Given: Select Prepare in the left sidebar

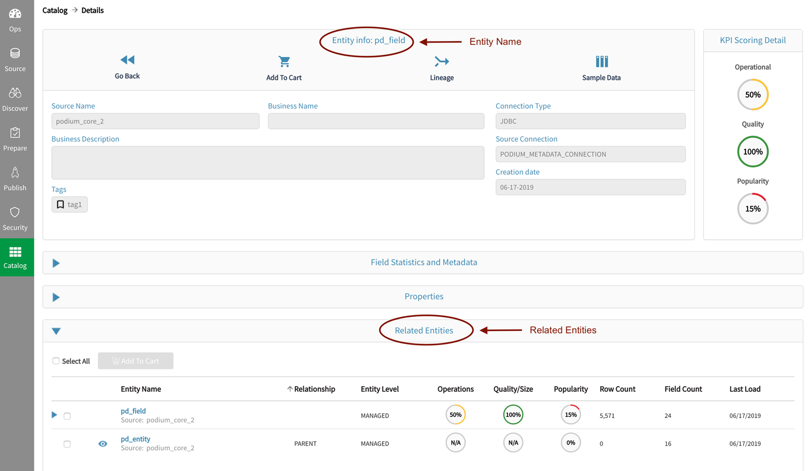Looking at the screenshot, I should point(15,139).
